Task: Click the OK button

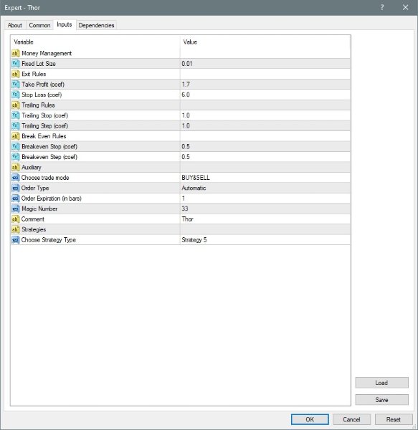Action: (x=310, y=419)
